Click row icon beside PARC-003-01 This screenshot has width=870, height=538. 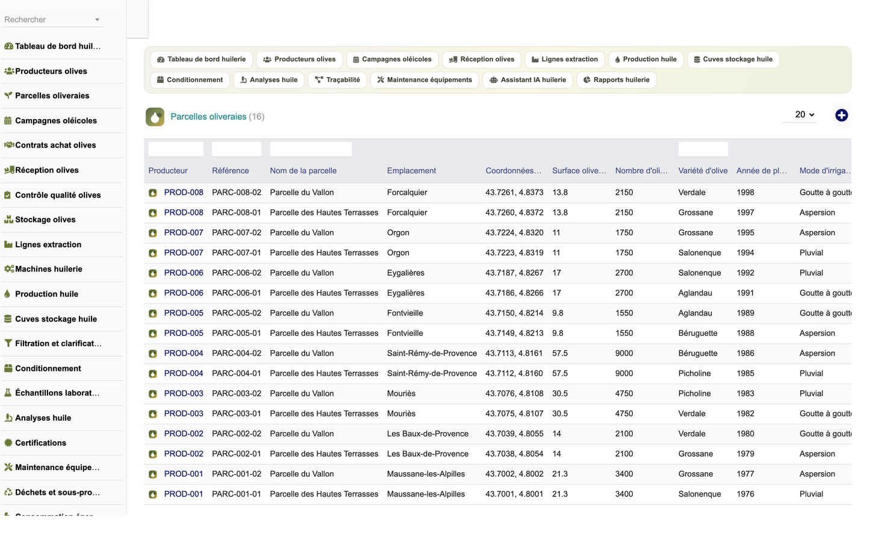click(153, 414)
